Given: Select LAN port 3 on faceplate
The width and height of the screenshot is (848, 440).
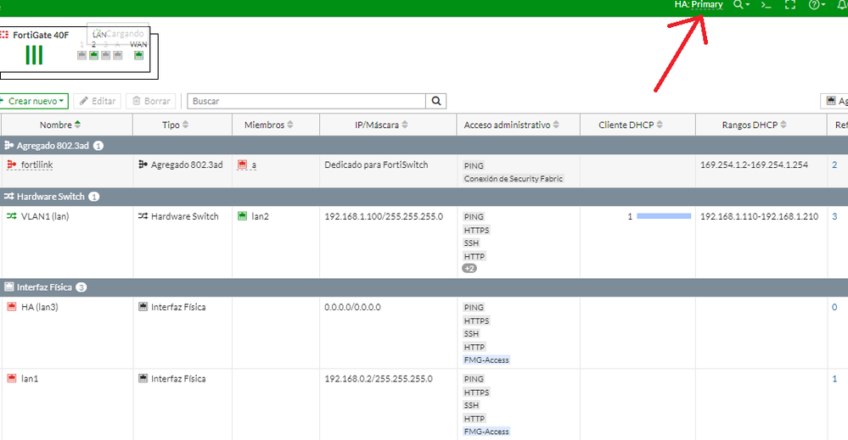Looking at the screenshot, I should [x=105, y=55].
